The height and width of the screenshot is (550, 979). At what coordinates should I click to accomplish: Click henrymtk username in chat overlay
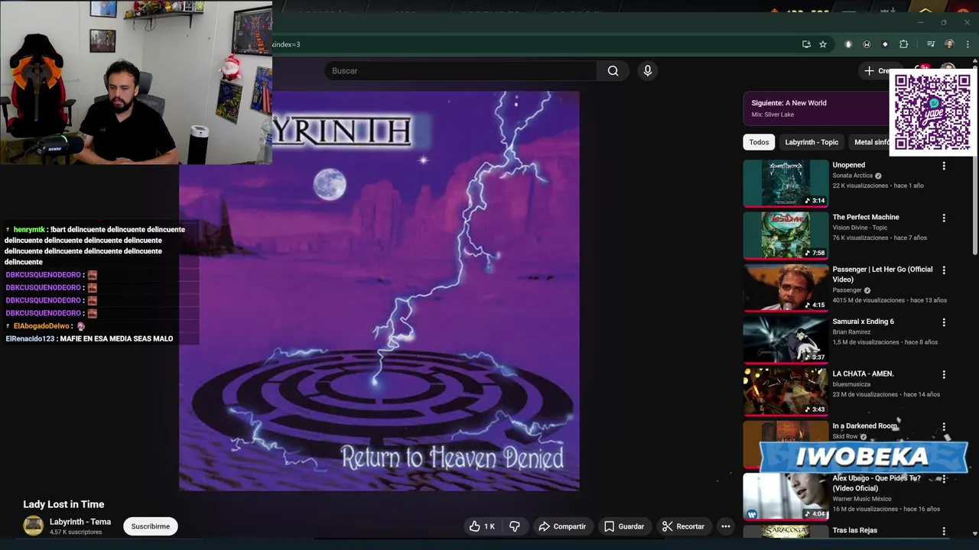[x=29, y=229]
